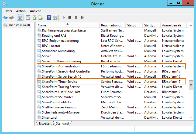
Task: Click Status 'Wird au...' of Shellhardwareerkennung
Action: (x=134, y=107)
